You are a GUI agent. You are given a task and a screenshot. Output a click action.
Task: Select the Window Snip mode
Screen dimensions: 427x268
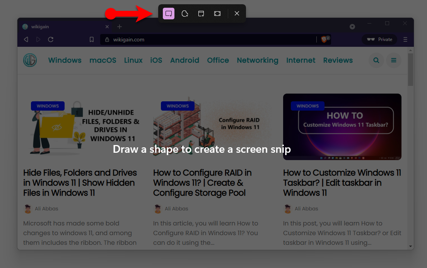[x=201, y=14]
